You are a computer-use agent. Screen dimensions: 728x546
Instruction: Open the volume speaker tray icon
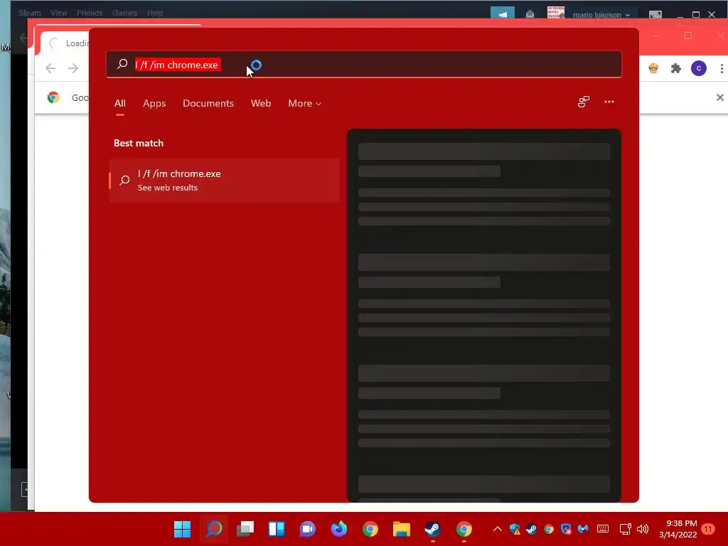643,529
